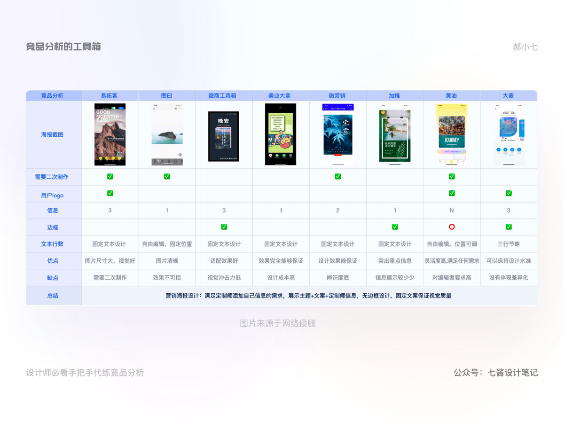The width and height of the screenshot is (564, 423).
Task: Click the cell 设计效果能保证
Action: (x=338, y=261)
